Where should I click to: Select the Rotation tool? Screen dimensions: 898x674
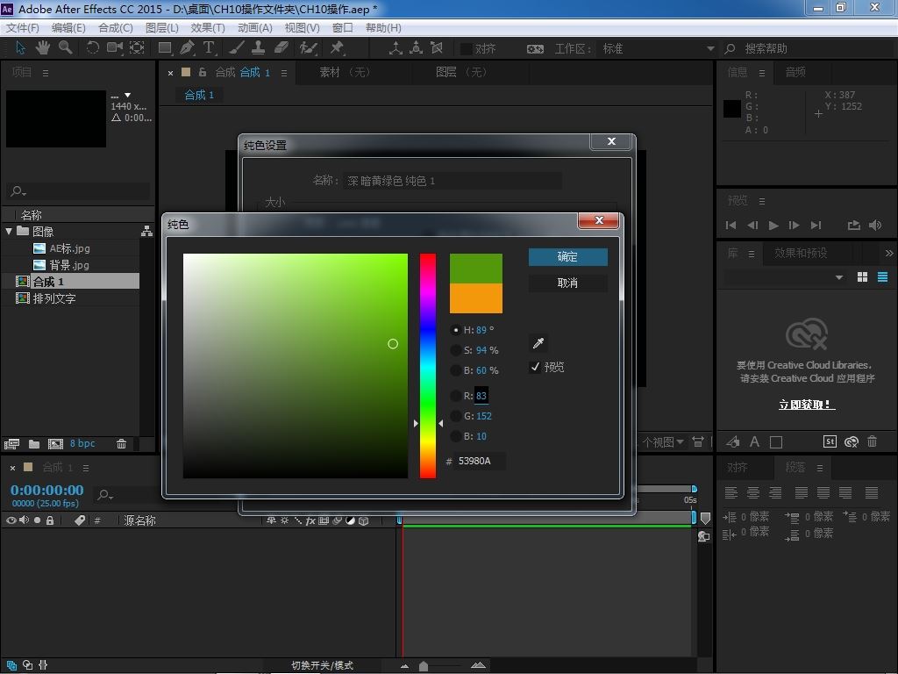[92, 48]
